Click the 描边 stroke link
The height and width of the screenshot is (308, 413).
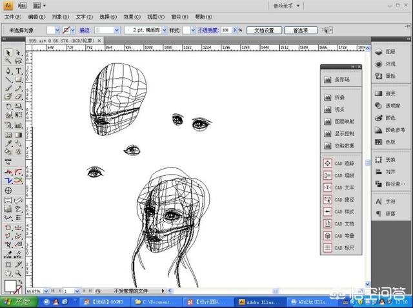pyautogui.click(x=85, y=30)
